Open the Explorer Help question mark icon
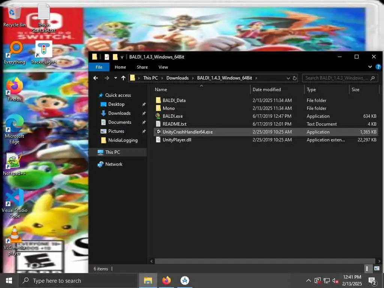 [378, 67]
